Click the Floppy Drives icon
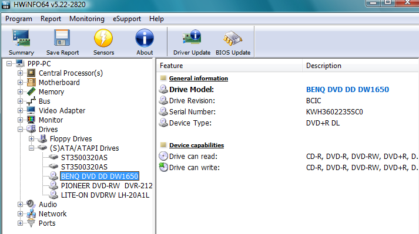The width and height of the screenshot is (419, 234). pos(42,138)
